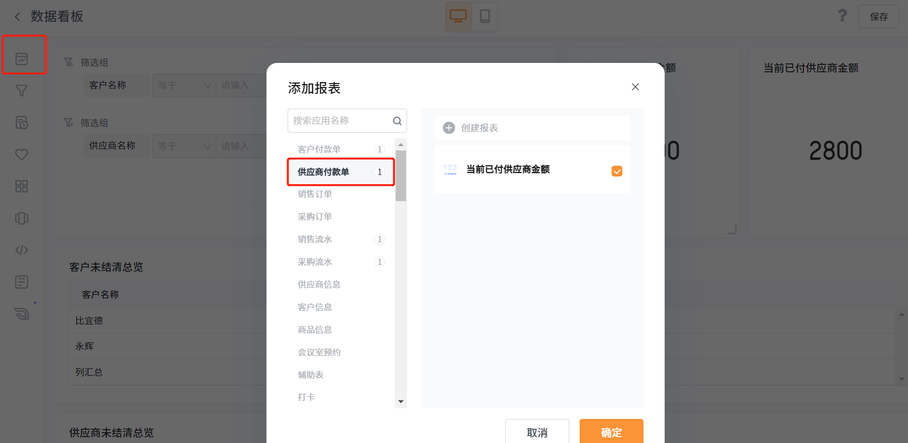Select 客户付款单 in the app list
908x443 pixels.
click(x=341, y=149)
